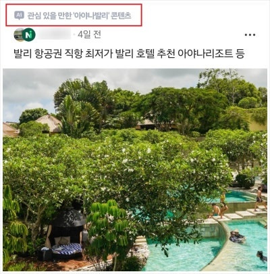The height and width of the screenshot is (274, 270).
Task: Click the '4일 전' timestamp
Action: pyautogui.click(x=89, y=35)
